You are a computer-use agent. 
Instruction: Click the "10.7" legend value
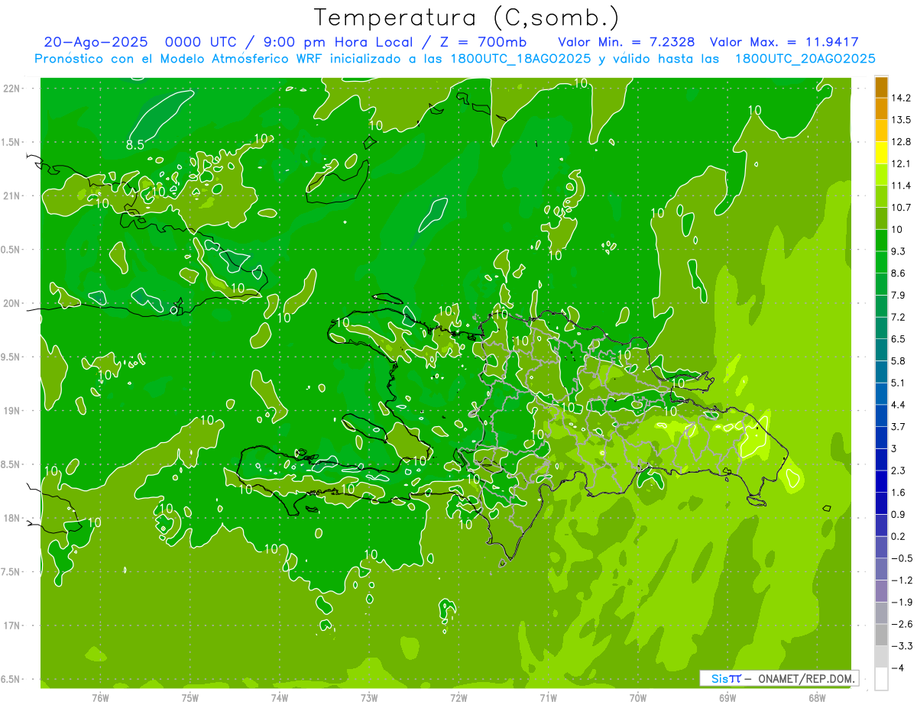(901, 208)
